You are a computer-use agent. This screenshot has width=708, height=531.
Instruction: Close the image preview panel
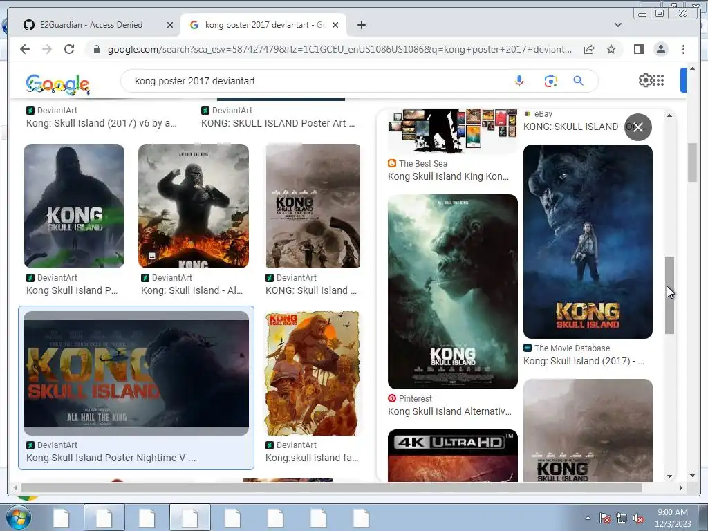click(x=637, y=127)
